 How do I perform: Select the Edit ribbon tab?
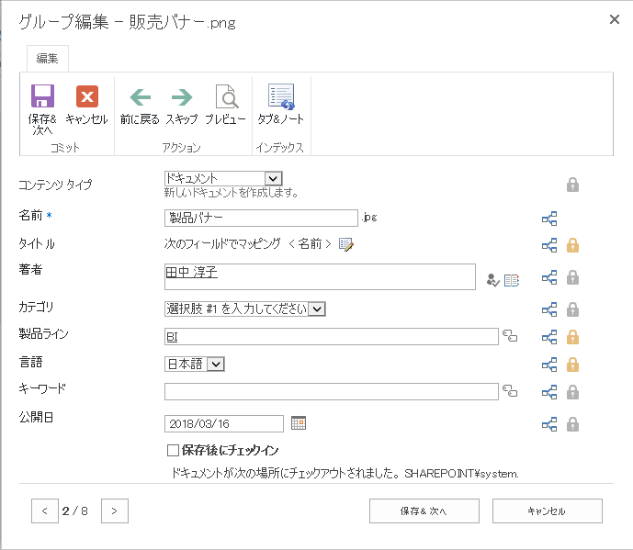coord(48,59)
